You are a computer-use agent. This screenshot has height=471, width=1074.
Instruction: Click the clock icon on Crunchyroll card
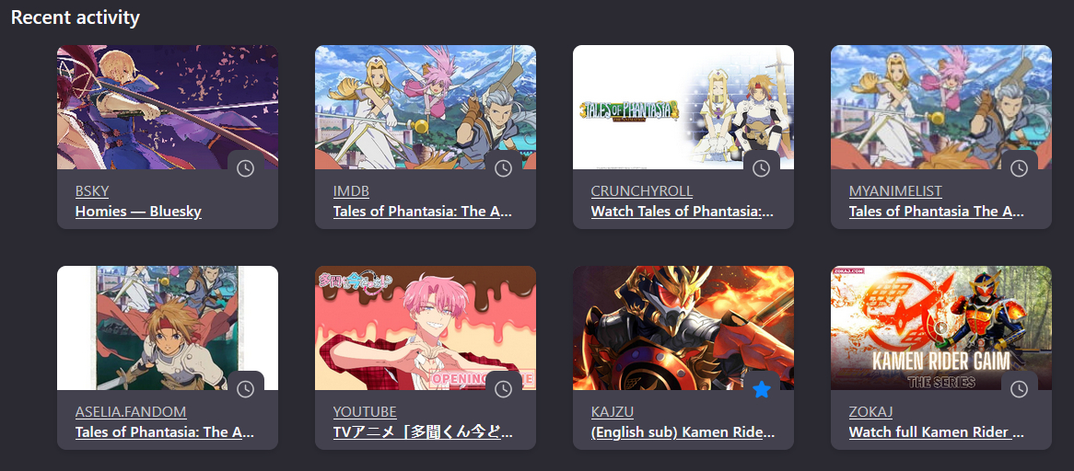pyautogui.click(x=761, y=168)
